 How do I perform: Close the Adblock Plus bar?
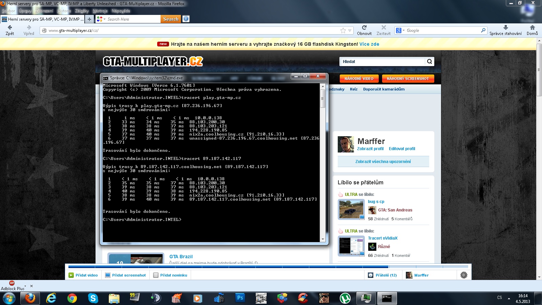point(32,286)
